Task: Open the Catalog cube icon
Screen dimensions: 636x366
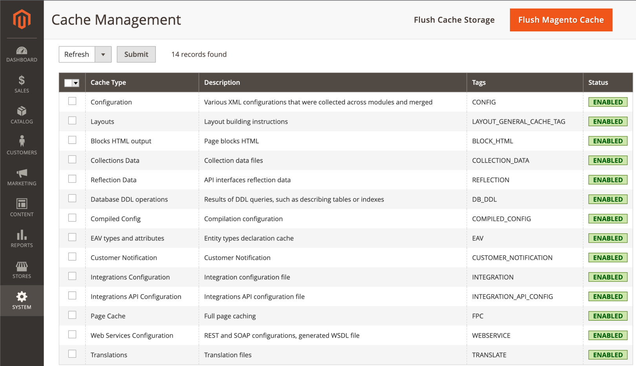Action: click(22, 111)
